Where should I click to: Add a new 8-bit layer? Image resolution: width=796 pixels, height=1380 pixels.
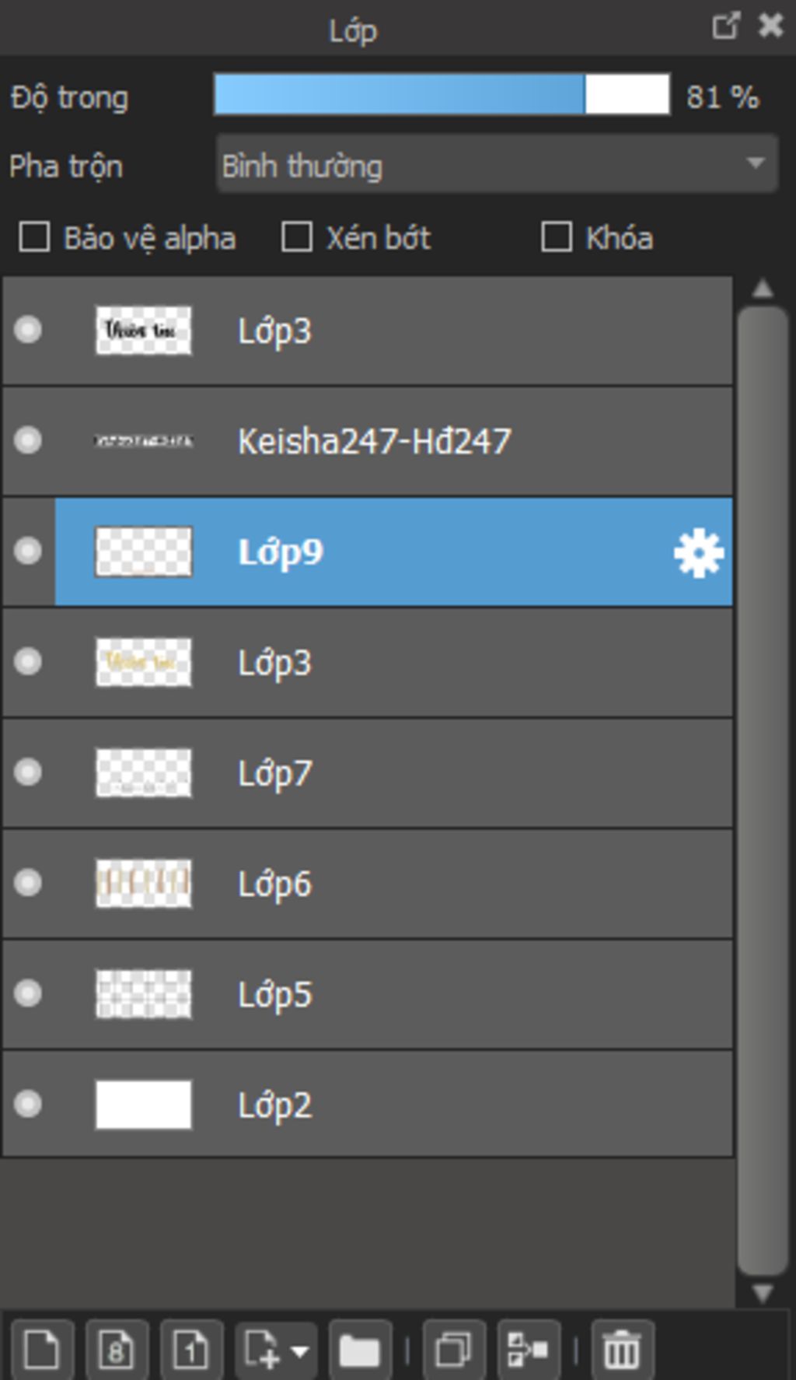pyautogui.click(x=117, y=1349)
